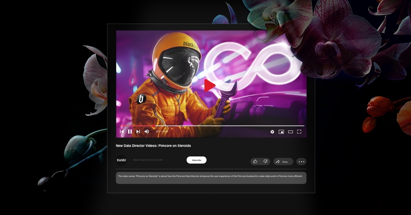
Task: Switch to miniplayer mode
Action: (281, 132)
